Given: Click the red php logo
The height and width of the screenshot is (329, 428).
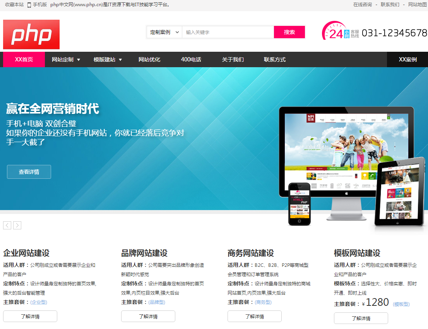Looking at the screenshot, I should 31,34.
